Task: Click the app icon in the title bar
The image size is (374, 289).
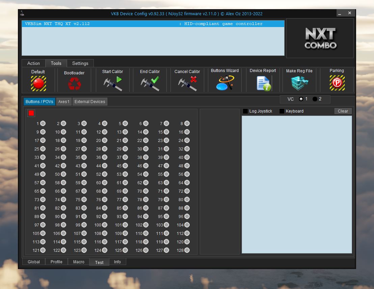Action: 22,14
